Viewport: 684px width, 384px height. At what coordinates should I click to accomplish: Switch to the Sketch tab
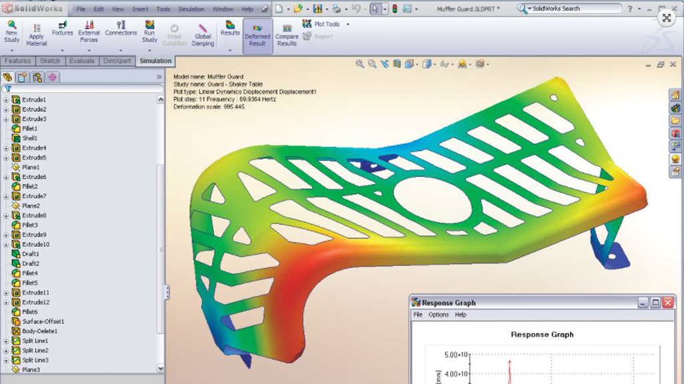pyautogui.click(x=50, y=61)
